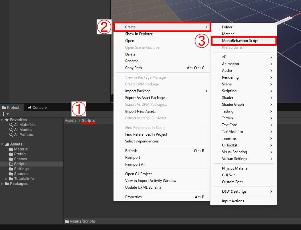Expand the TutorialInfo folder arrow

click(6, 179)
